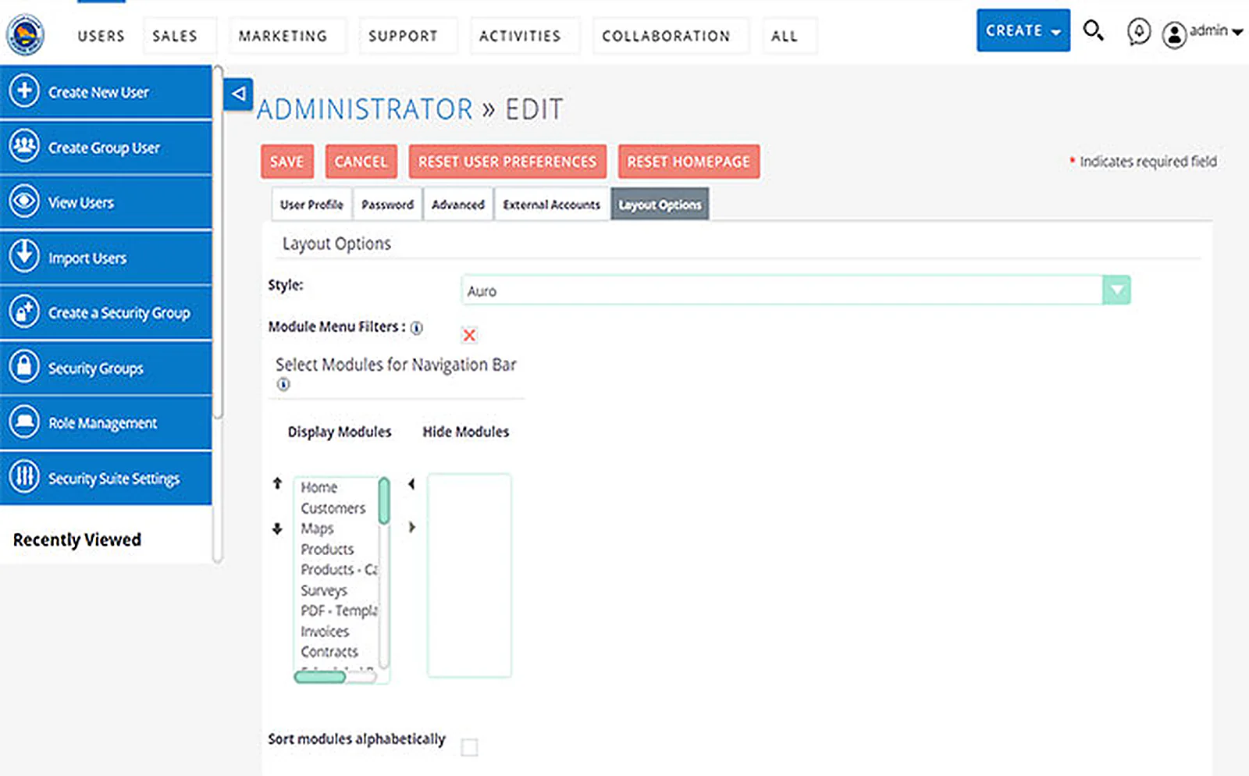Click the empty Hide Modules list box
1249x776 pixels.
469,575
